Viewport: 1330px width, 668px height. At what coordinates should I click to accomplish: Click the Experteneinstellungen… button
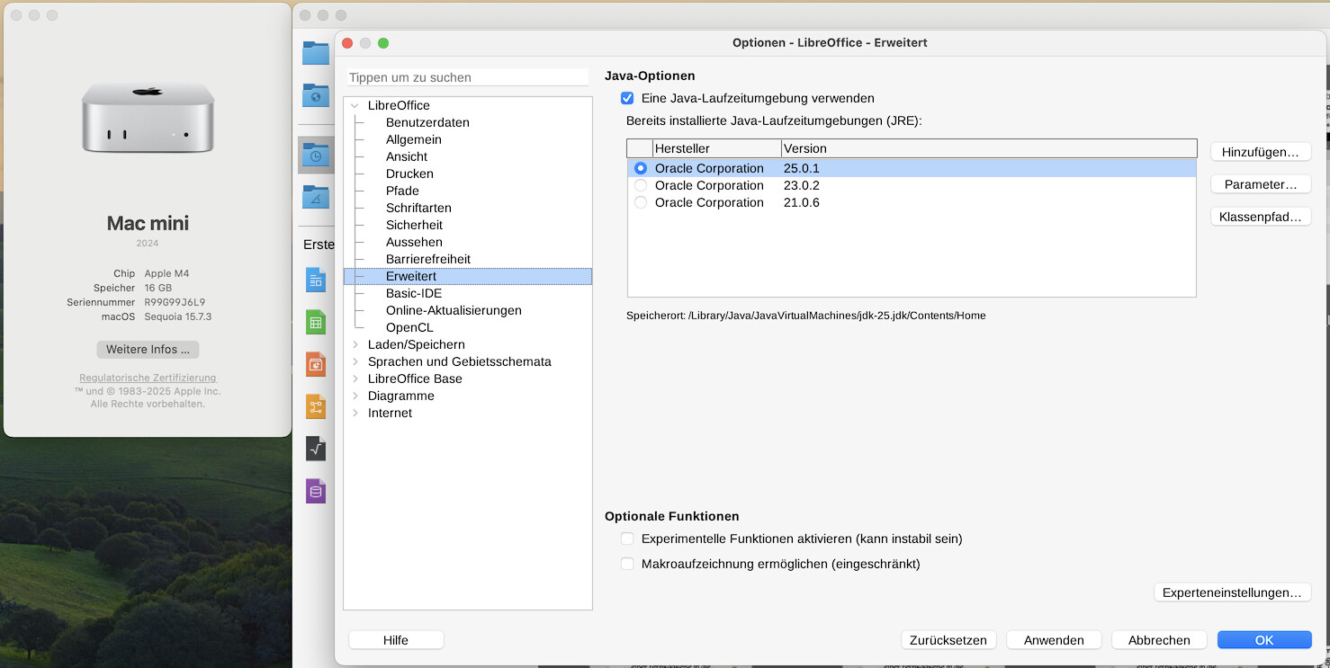(1231, 592)
